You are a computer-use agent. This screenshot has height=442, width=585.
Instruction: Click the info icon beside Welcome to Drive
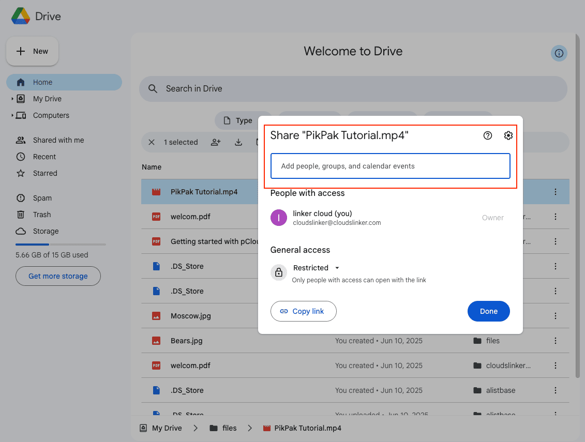(559, 53)
